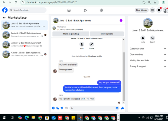The width and height of the screenshot is (168, 121).
Task: Click the More options button
Action: 107,34
